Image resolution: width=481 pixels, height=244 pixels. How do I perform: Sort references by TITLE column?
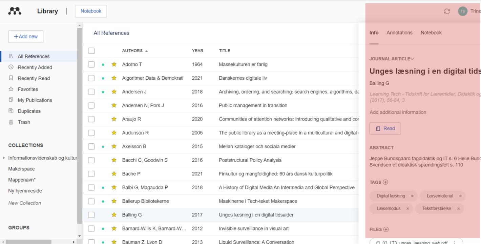(x=225, y=51)
